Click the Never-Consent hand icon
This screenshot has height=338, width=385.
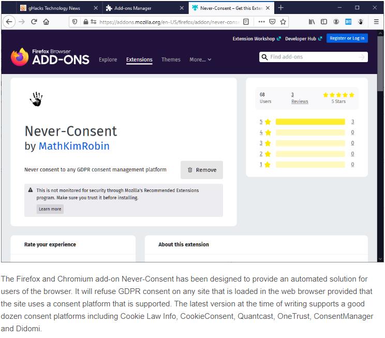point(36,99)
